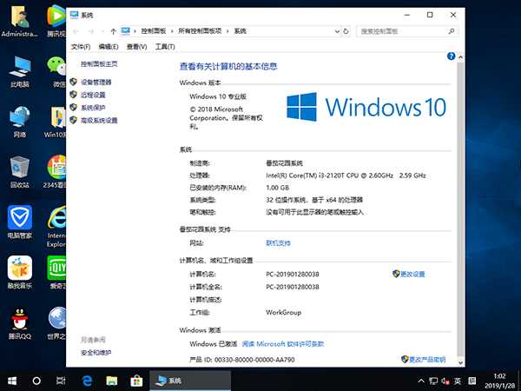Viewport: 521px width, 391px height.
Task: Select WeChat (微信) desktop icon
Action: coord(56,72)
